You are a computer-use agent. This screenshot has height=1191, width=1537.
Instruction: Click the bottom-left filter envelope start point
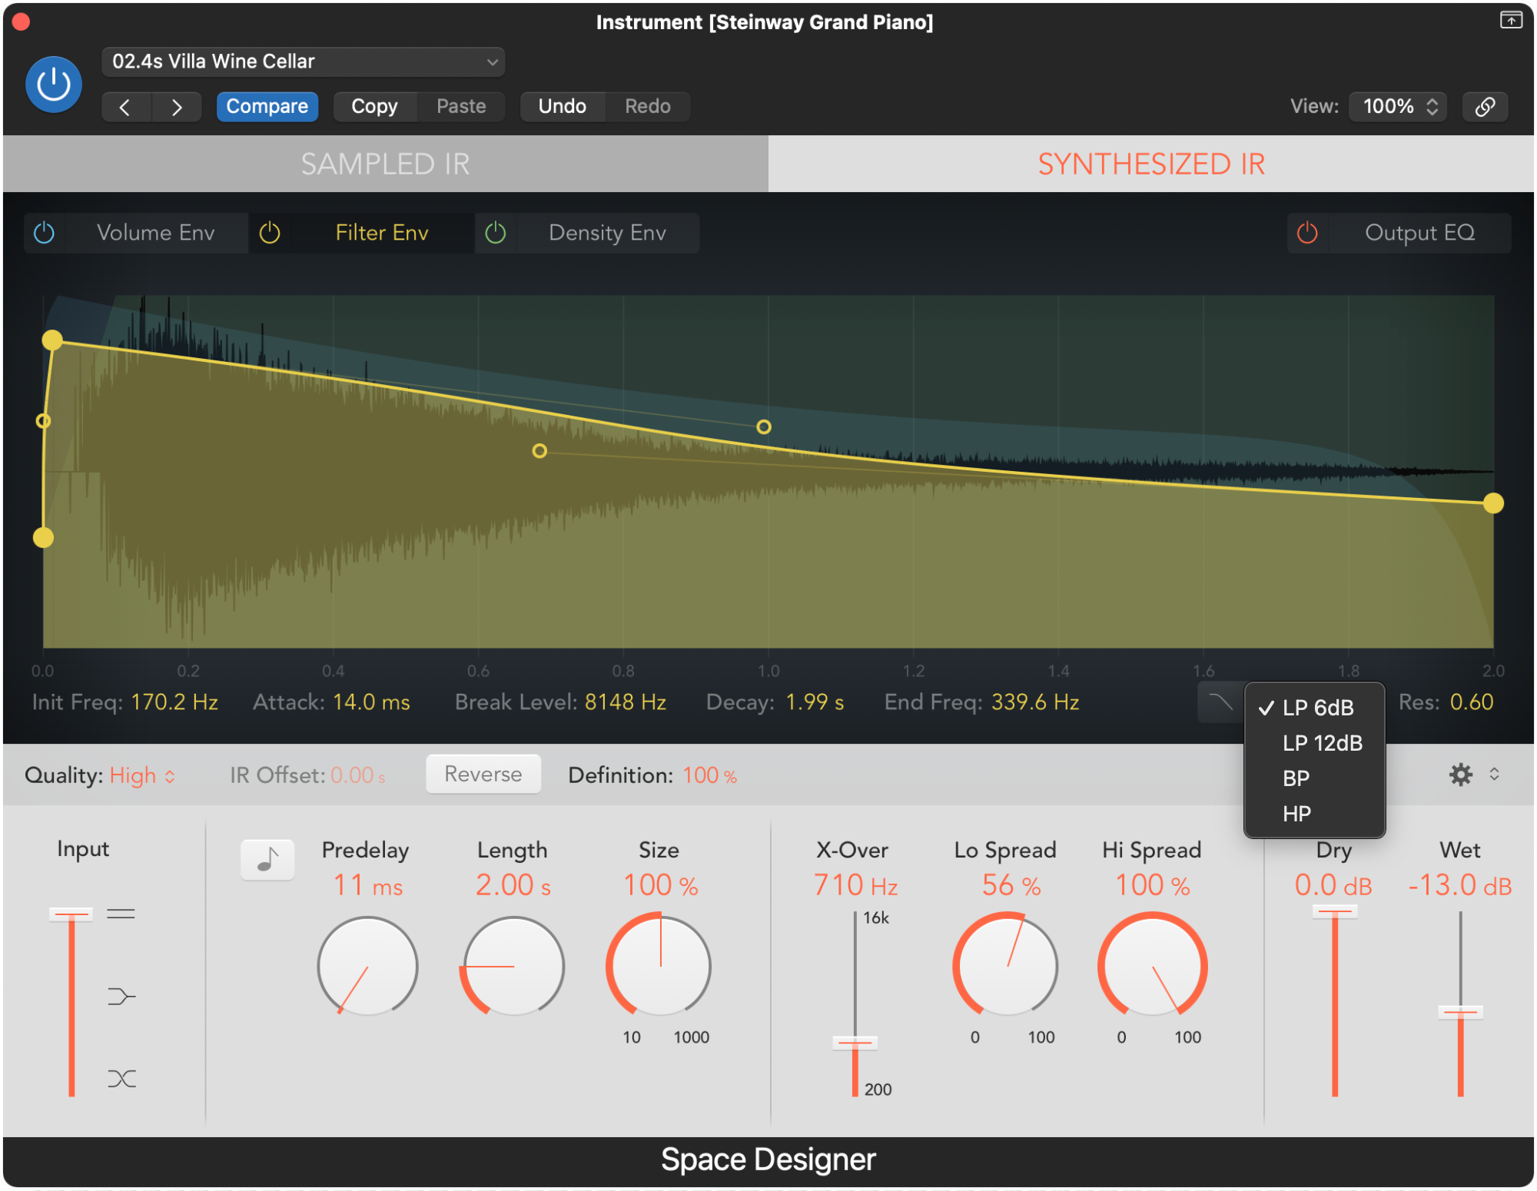(44, 537)
